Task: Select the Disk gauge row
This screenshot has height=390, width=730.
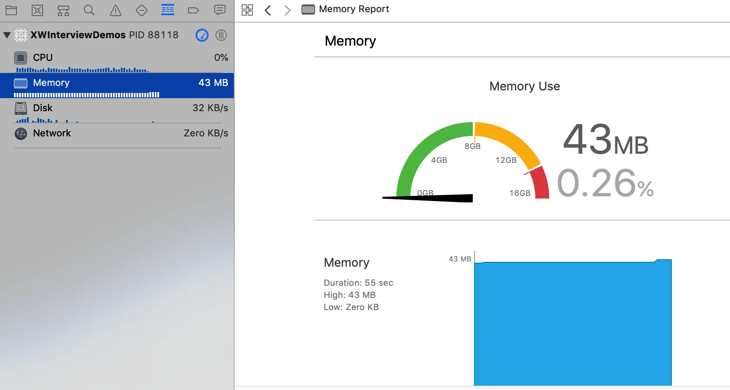Action: 117,111
